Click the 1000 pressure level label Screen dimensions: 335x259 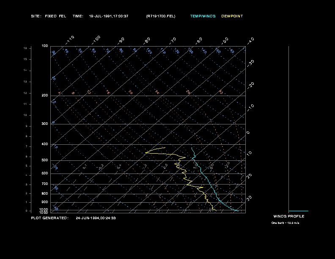tap(44, 209)
